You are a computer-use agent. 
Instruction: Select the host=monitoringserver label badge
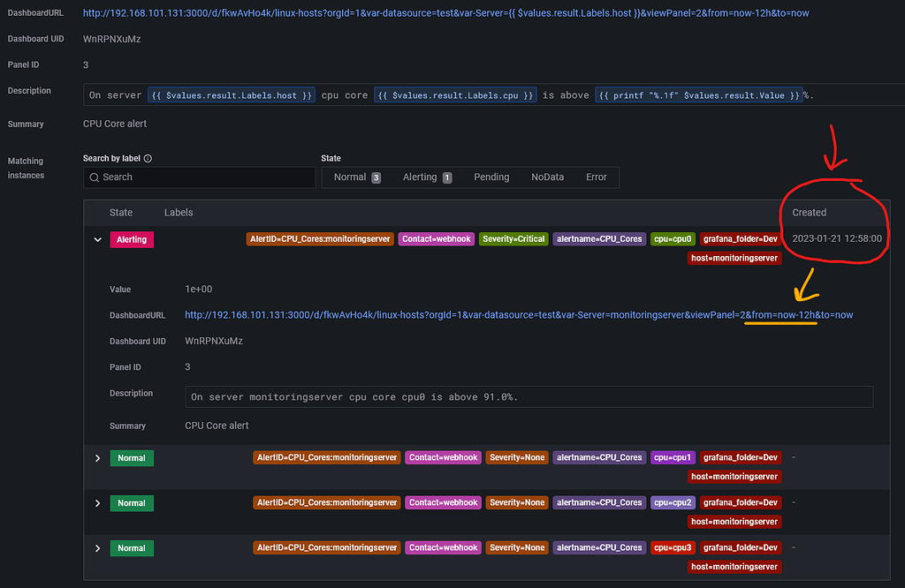click(734, 258)
